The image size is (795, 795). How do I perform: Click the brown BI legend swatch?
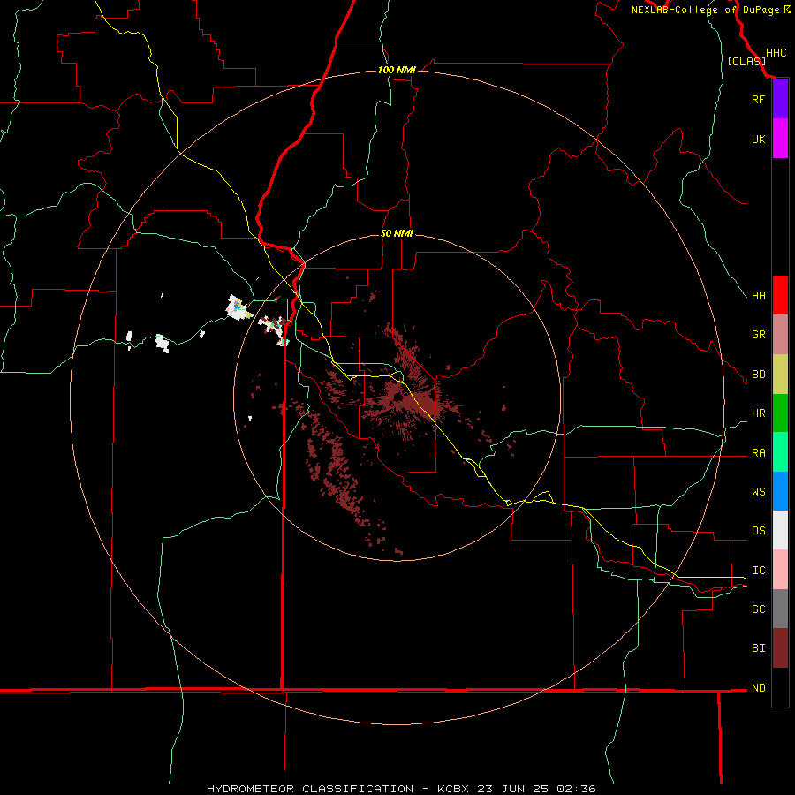pyautogui.click(x=780, y=648)
